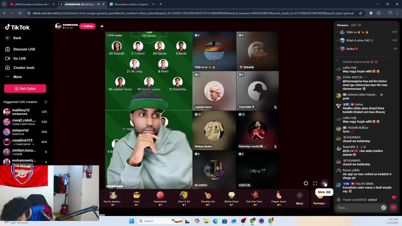The image size is (402, 226).
Task: Open Discover LIVE in the sidebar
Action: pos(21,49)
